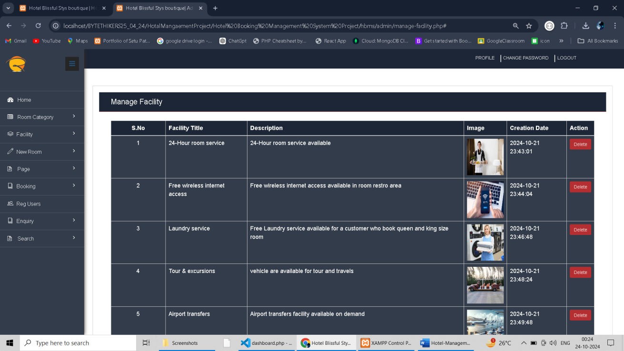
Task: Go back with the browser back arrow
Action: click(x=9, y=26)
